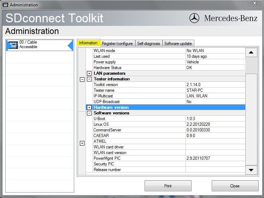264x198 pixels.
Task: Select the Tester information header text
Action: [112, 79]
